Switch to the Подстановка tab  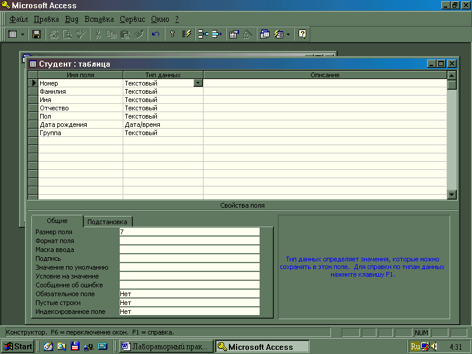coord(107,222)
